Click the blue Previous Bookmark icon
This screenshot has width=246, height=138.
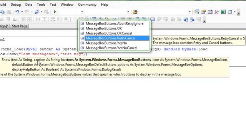tap(186, 20)
